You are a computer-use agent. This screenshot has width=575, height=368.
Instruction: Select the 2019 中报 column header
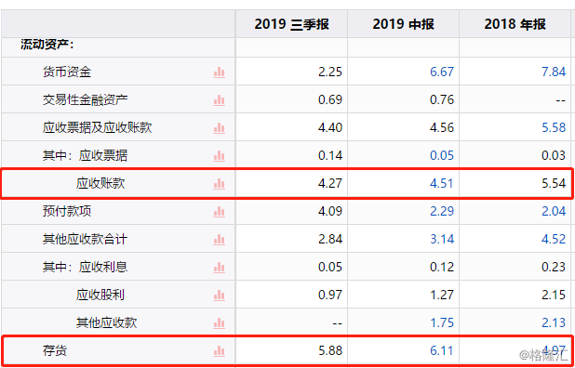(404, 24)
